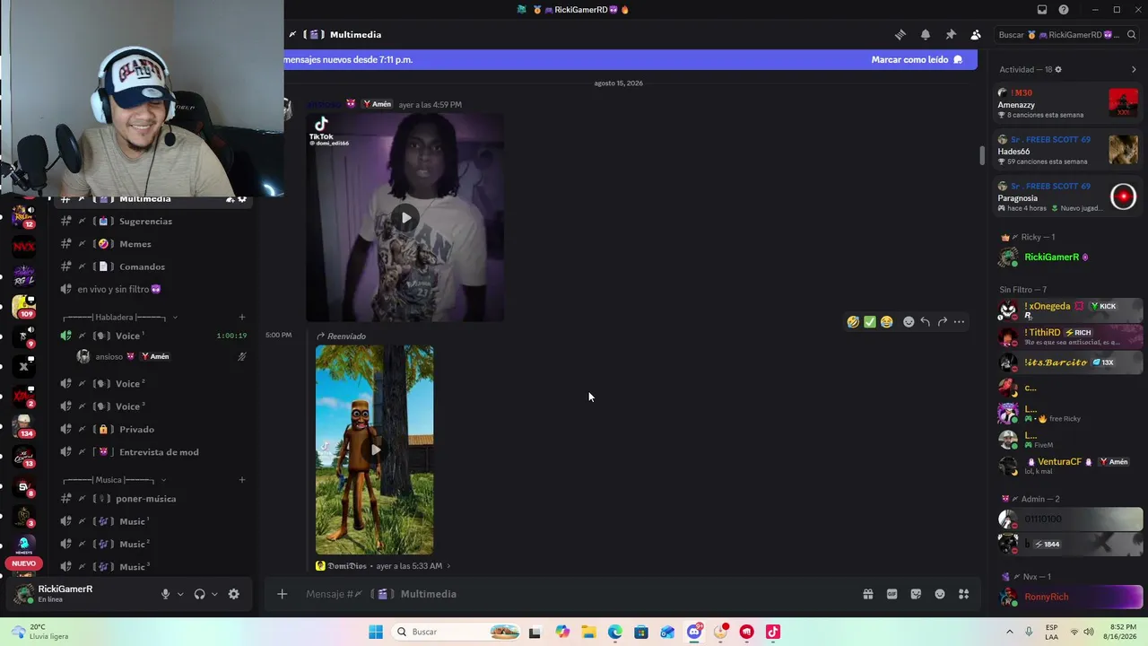The width and height of the screenshot is (1148, 646).
Task: Open Windows Start menu
Action: pos(376,632)
